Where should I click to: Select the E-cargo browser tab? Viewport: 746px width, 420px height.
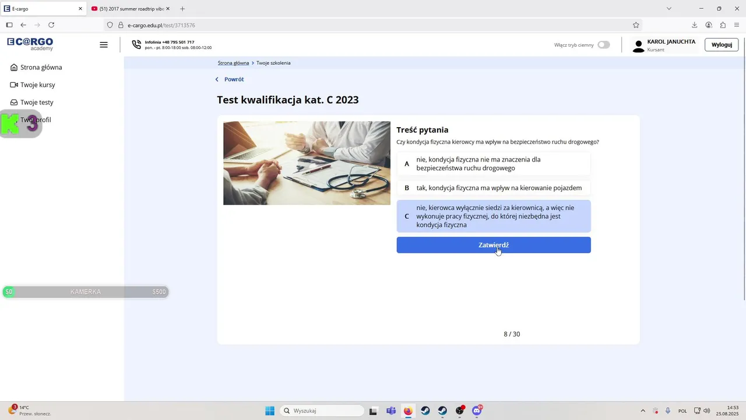(44, 9)
